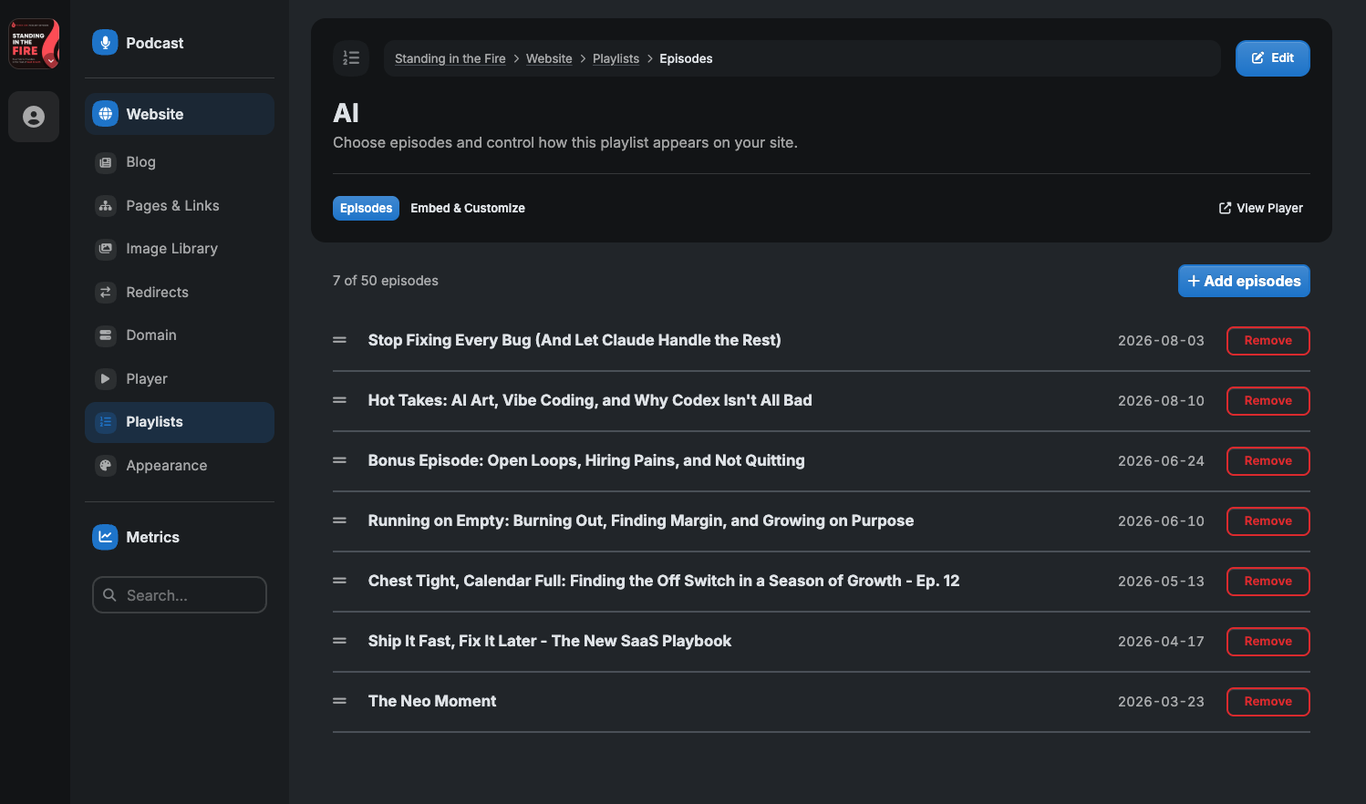Select the Episodes tab
This screenshot has width=1366, height=804.
[x=366, y=209]
